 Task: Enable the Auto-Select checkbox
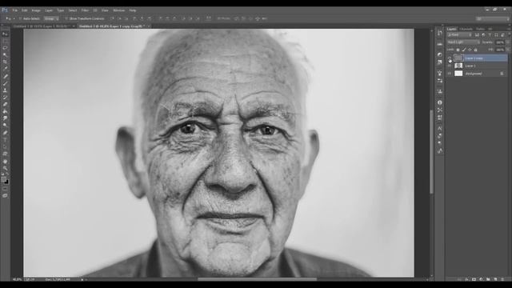point(20,19)
